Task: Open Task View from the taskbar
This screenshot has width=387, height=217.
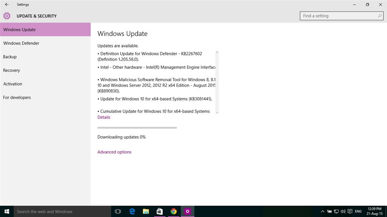Action: 118,211
